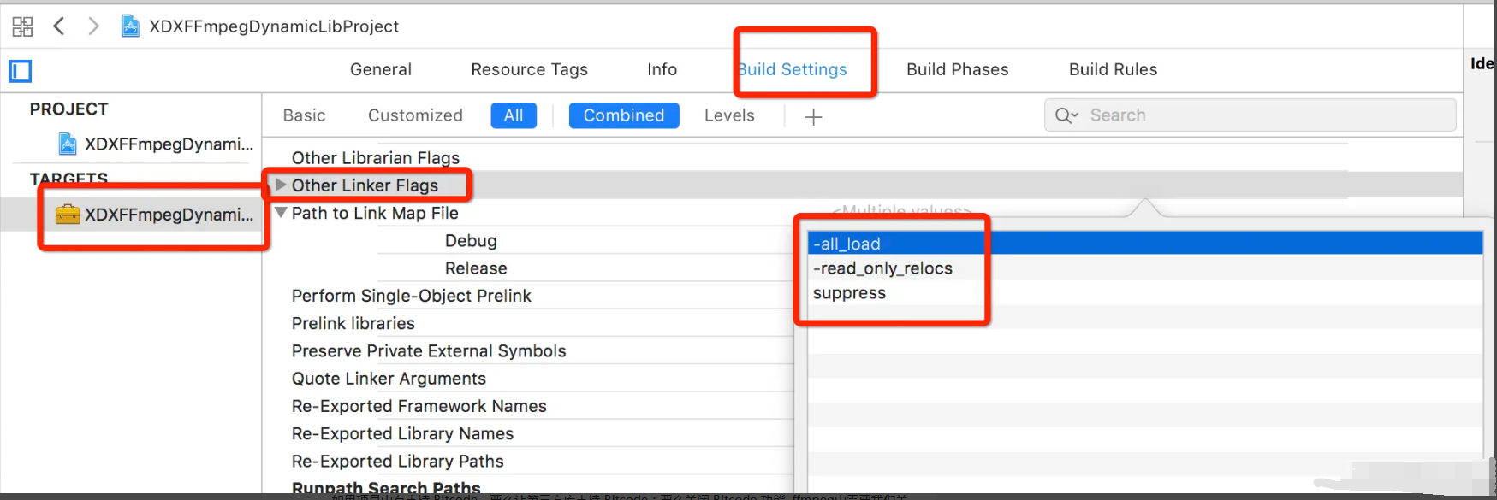Expand the Other Linker Flags row
The height and width of the screenshot is (500, 1497).
281,185
